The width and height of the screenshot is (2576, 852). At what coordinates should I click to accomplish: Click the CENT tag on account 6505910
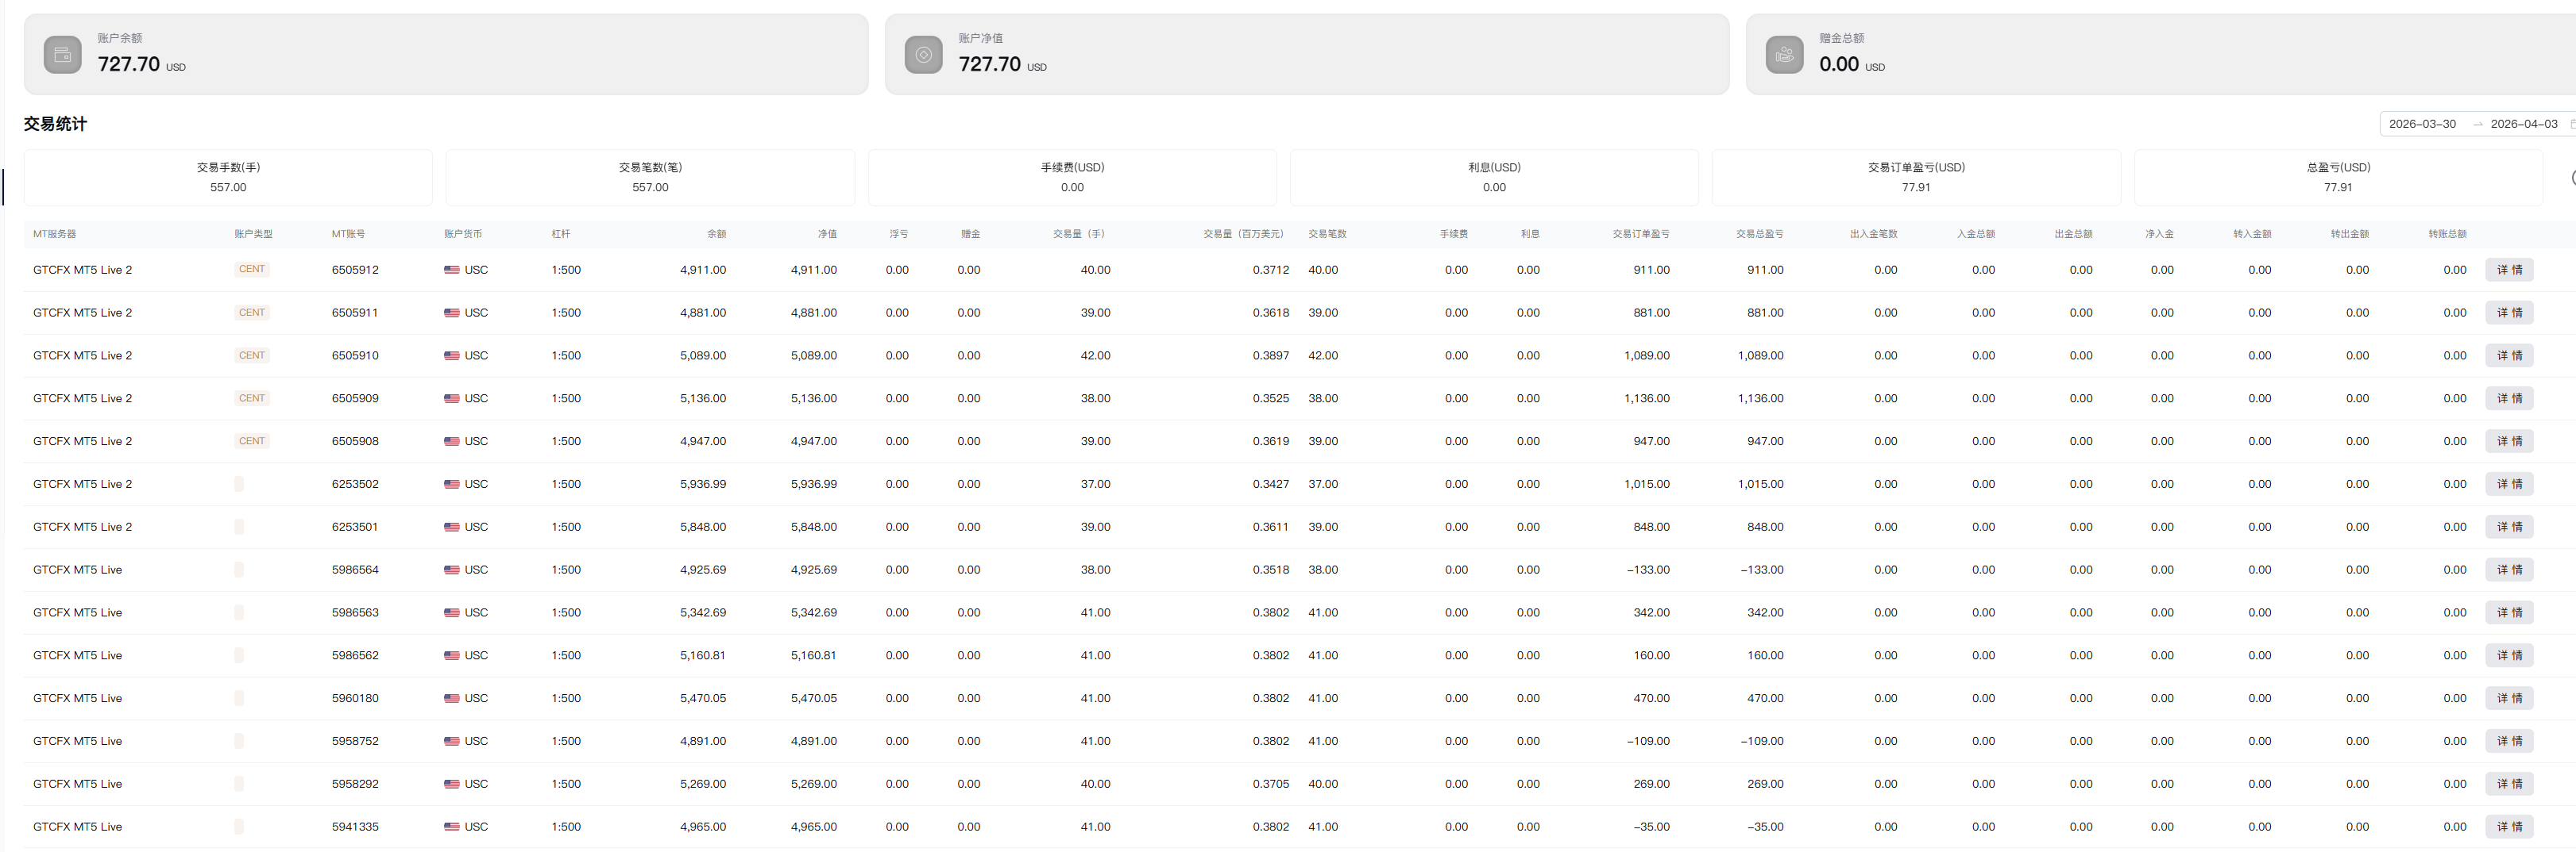252,355
